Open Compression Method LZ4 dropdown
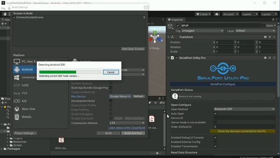This screenshot has width=280, height=158. [127, 123]
